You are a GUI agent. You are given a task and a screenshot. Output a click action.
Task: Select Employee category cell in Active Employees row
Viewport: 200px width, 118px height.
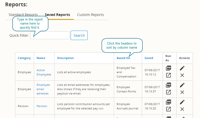tap(24, 72)
